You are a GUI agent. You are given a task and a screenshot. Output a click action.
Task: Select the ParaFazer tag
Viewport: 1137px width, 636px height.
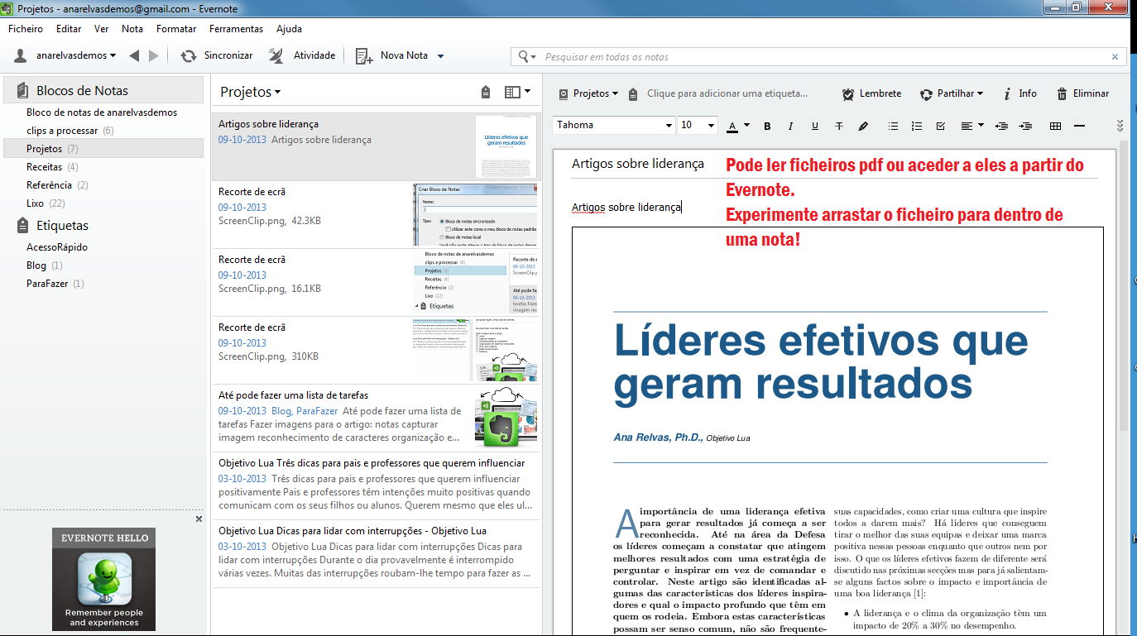[55, 284]
